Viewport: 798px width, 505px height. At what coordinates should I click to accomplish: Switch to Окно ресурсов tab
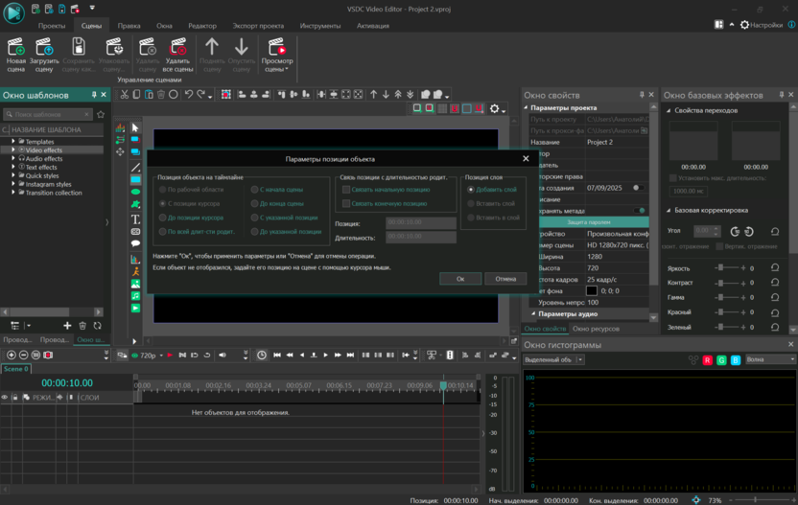[x=596, y=329]
